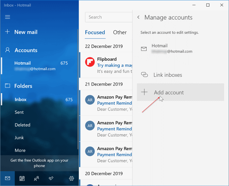Screen dimensions: 229x186
Task: Click into the Search field
Action: point(109,17)
